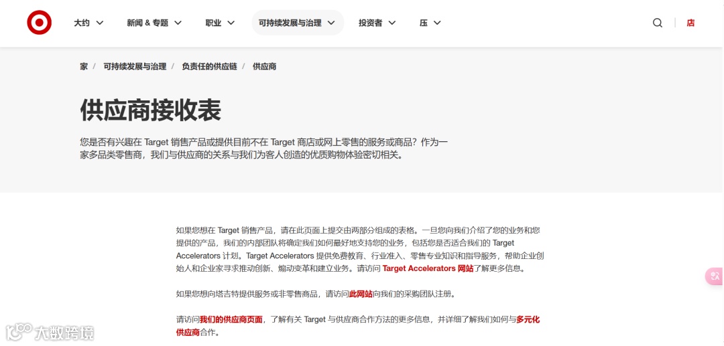Open the search magnifier icon
Viewport: 724px width, 346px height.
pos(658,23)
